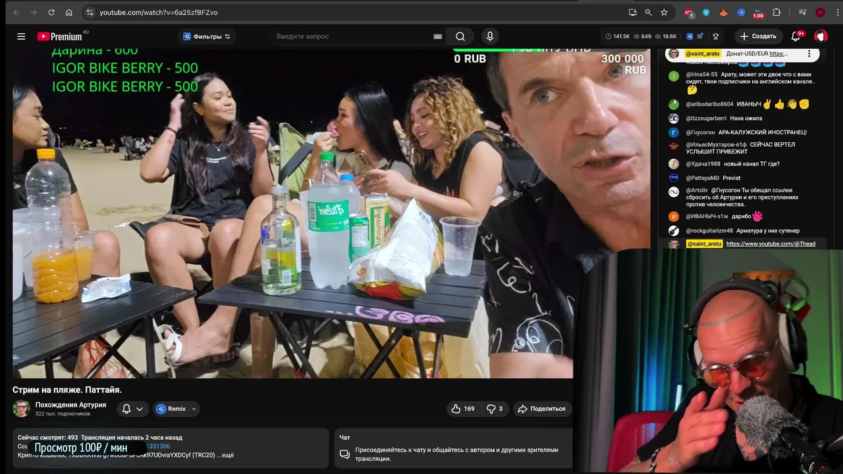843x474 pixels.
Task: Open the browser Extensions puzzle icon
Action: pos(776,12)
